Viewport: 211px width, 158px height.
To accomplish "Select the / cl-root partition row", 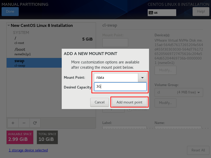I will pyautogui.click(x=51, y=41).
